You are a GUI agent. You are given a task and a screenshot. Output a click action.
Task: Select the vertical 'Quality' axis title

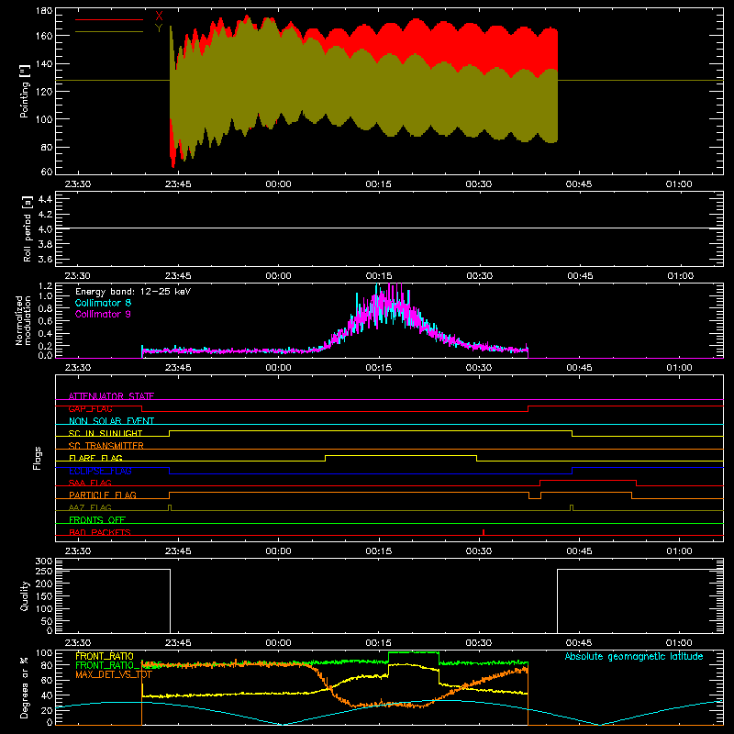pyautogui.click(x=25, y=595)
